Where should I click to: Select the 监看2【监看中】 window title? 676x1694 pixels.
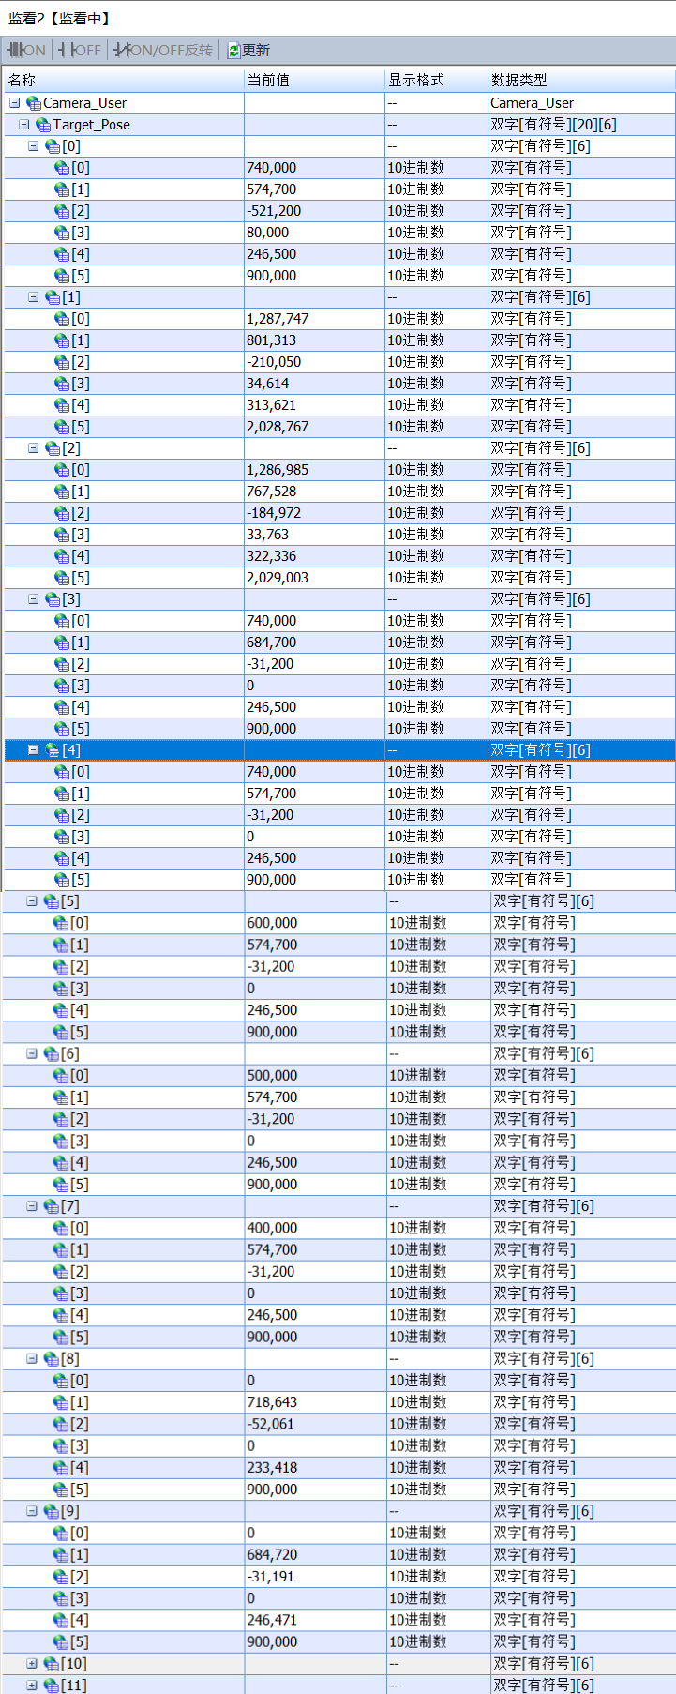[x=60, y=18]
